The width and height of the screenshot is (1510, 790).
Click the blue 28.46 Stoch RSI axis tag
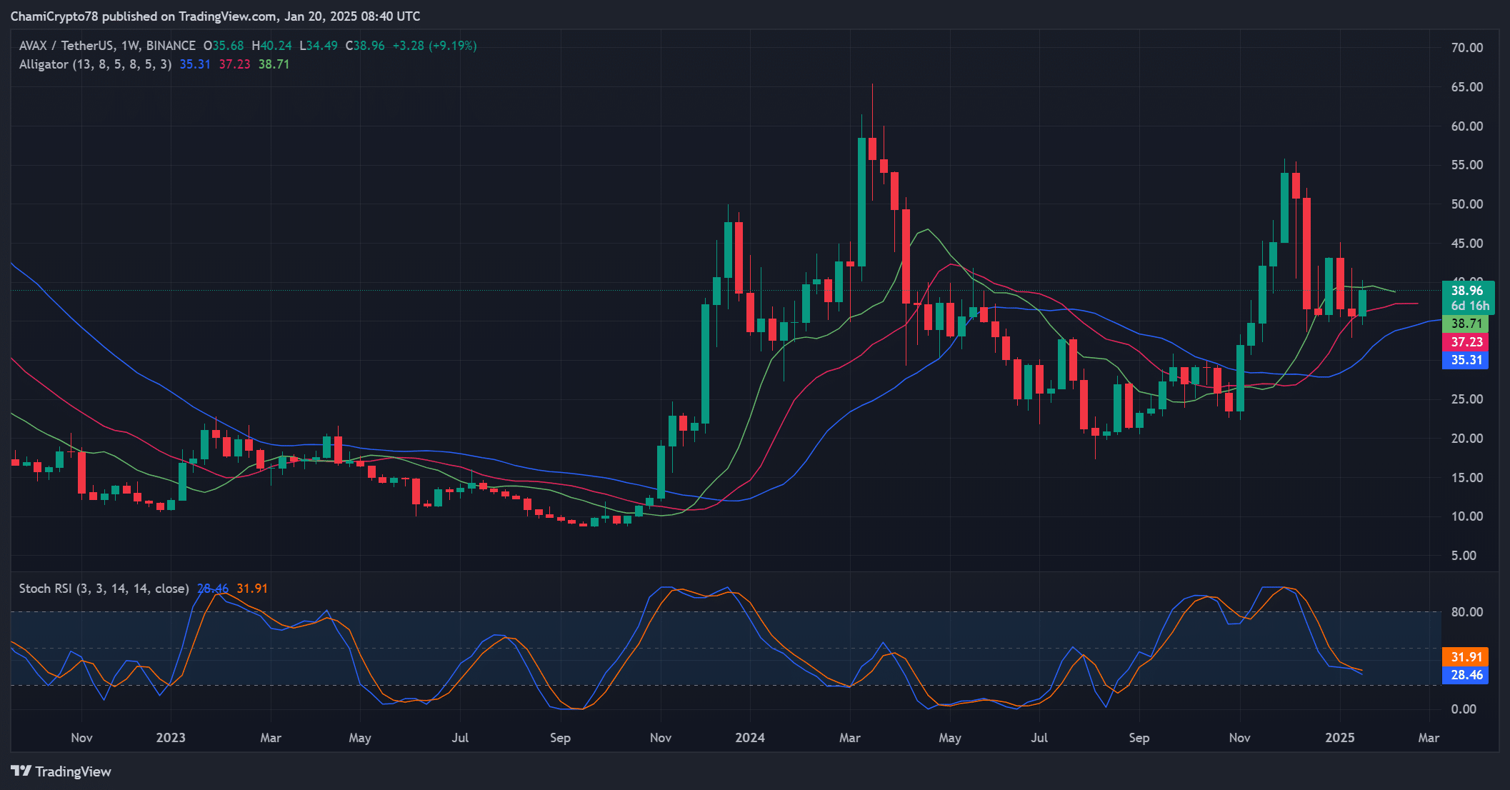pyautogui.click(x=1466, y=675)
